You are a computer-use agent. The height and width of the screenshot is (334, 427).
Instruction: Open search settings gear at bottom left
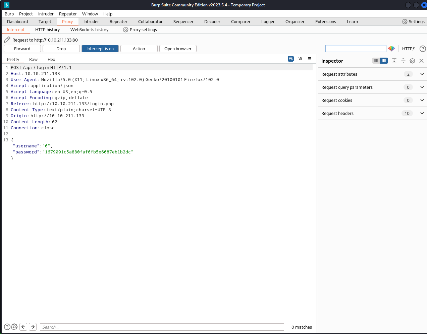coord(14,327)
